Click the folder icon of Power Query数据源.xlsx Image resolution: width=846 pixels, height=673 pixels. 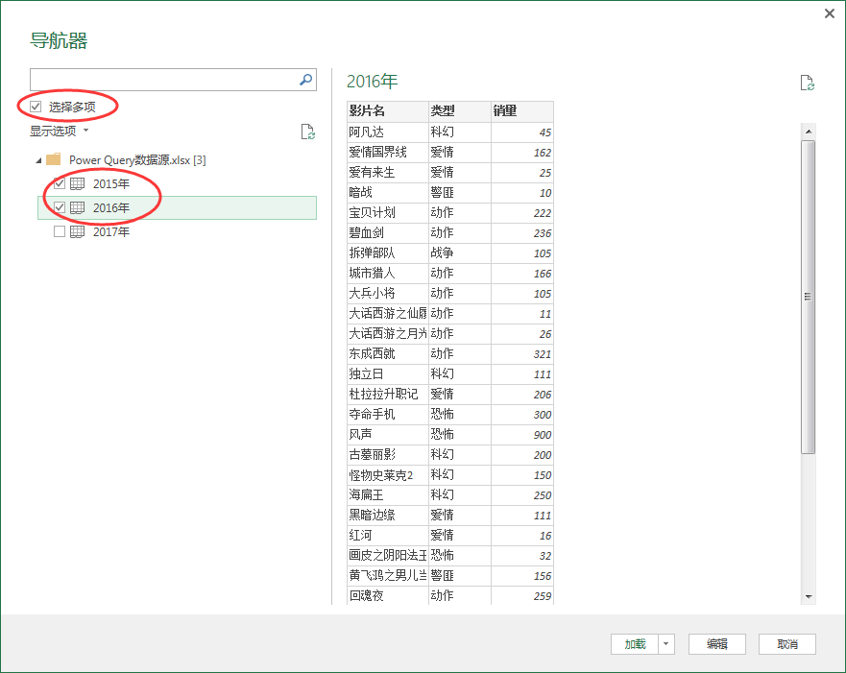[x=56, y=158]
